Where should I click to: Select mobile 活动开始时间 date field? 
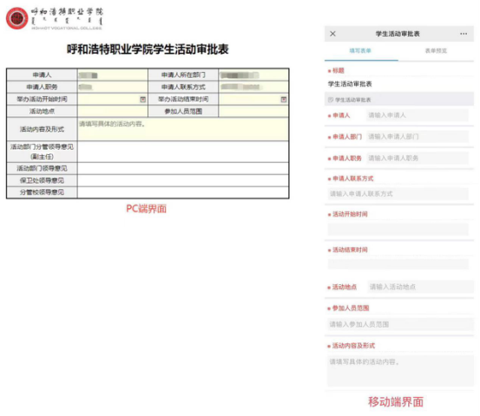click(398, 230)
